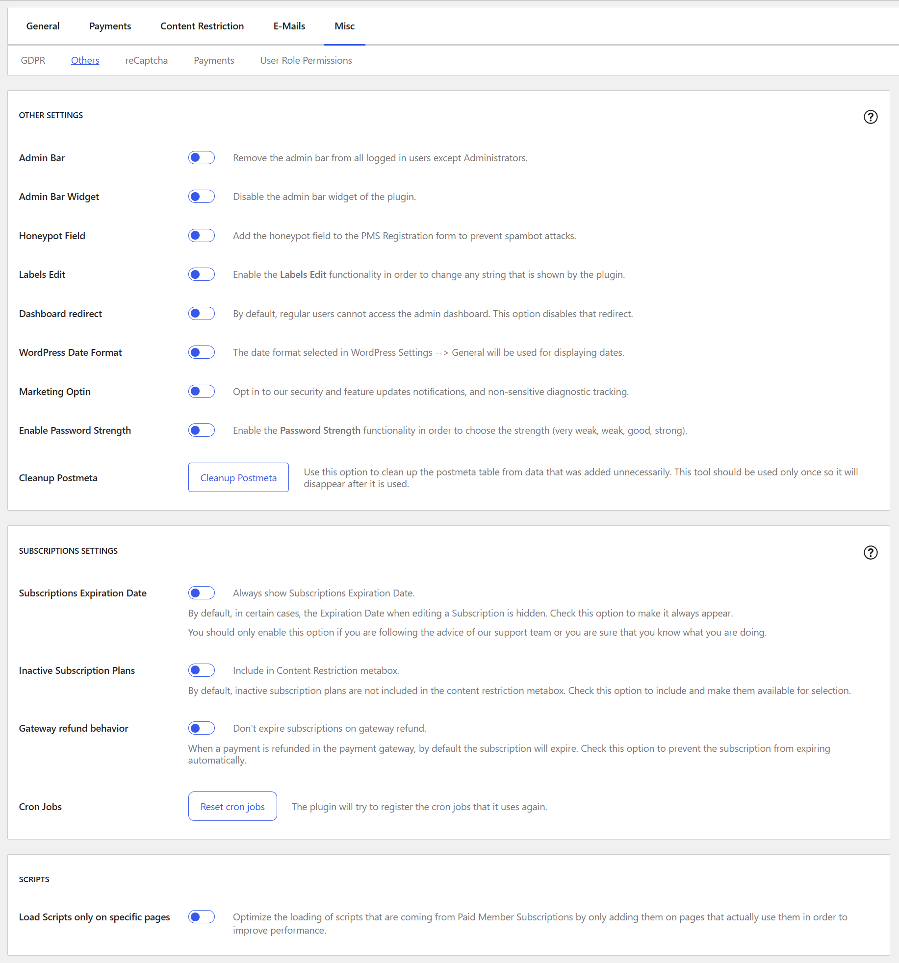Toggle Gateway refund behavior switch

pos(202,728)
